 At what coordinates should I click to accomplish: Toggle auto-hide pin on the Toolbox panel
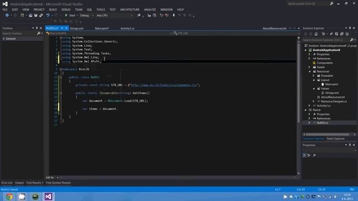pos(37,28)
